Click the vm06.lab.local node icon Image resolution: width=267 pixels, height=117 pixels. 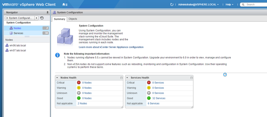click(7, 45)
